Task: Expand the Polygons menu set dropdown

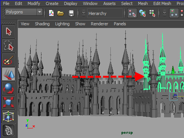Action: tap(39, 12)
